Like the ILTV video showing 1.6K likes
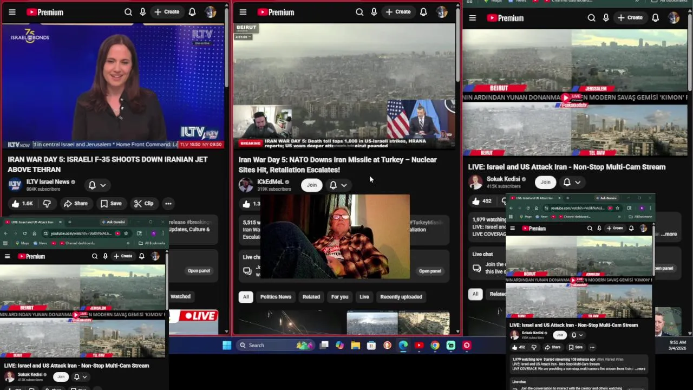The height and width of the screenshot is (390, 693). coord(22,204)
